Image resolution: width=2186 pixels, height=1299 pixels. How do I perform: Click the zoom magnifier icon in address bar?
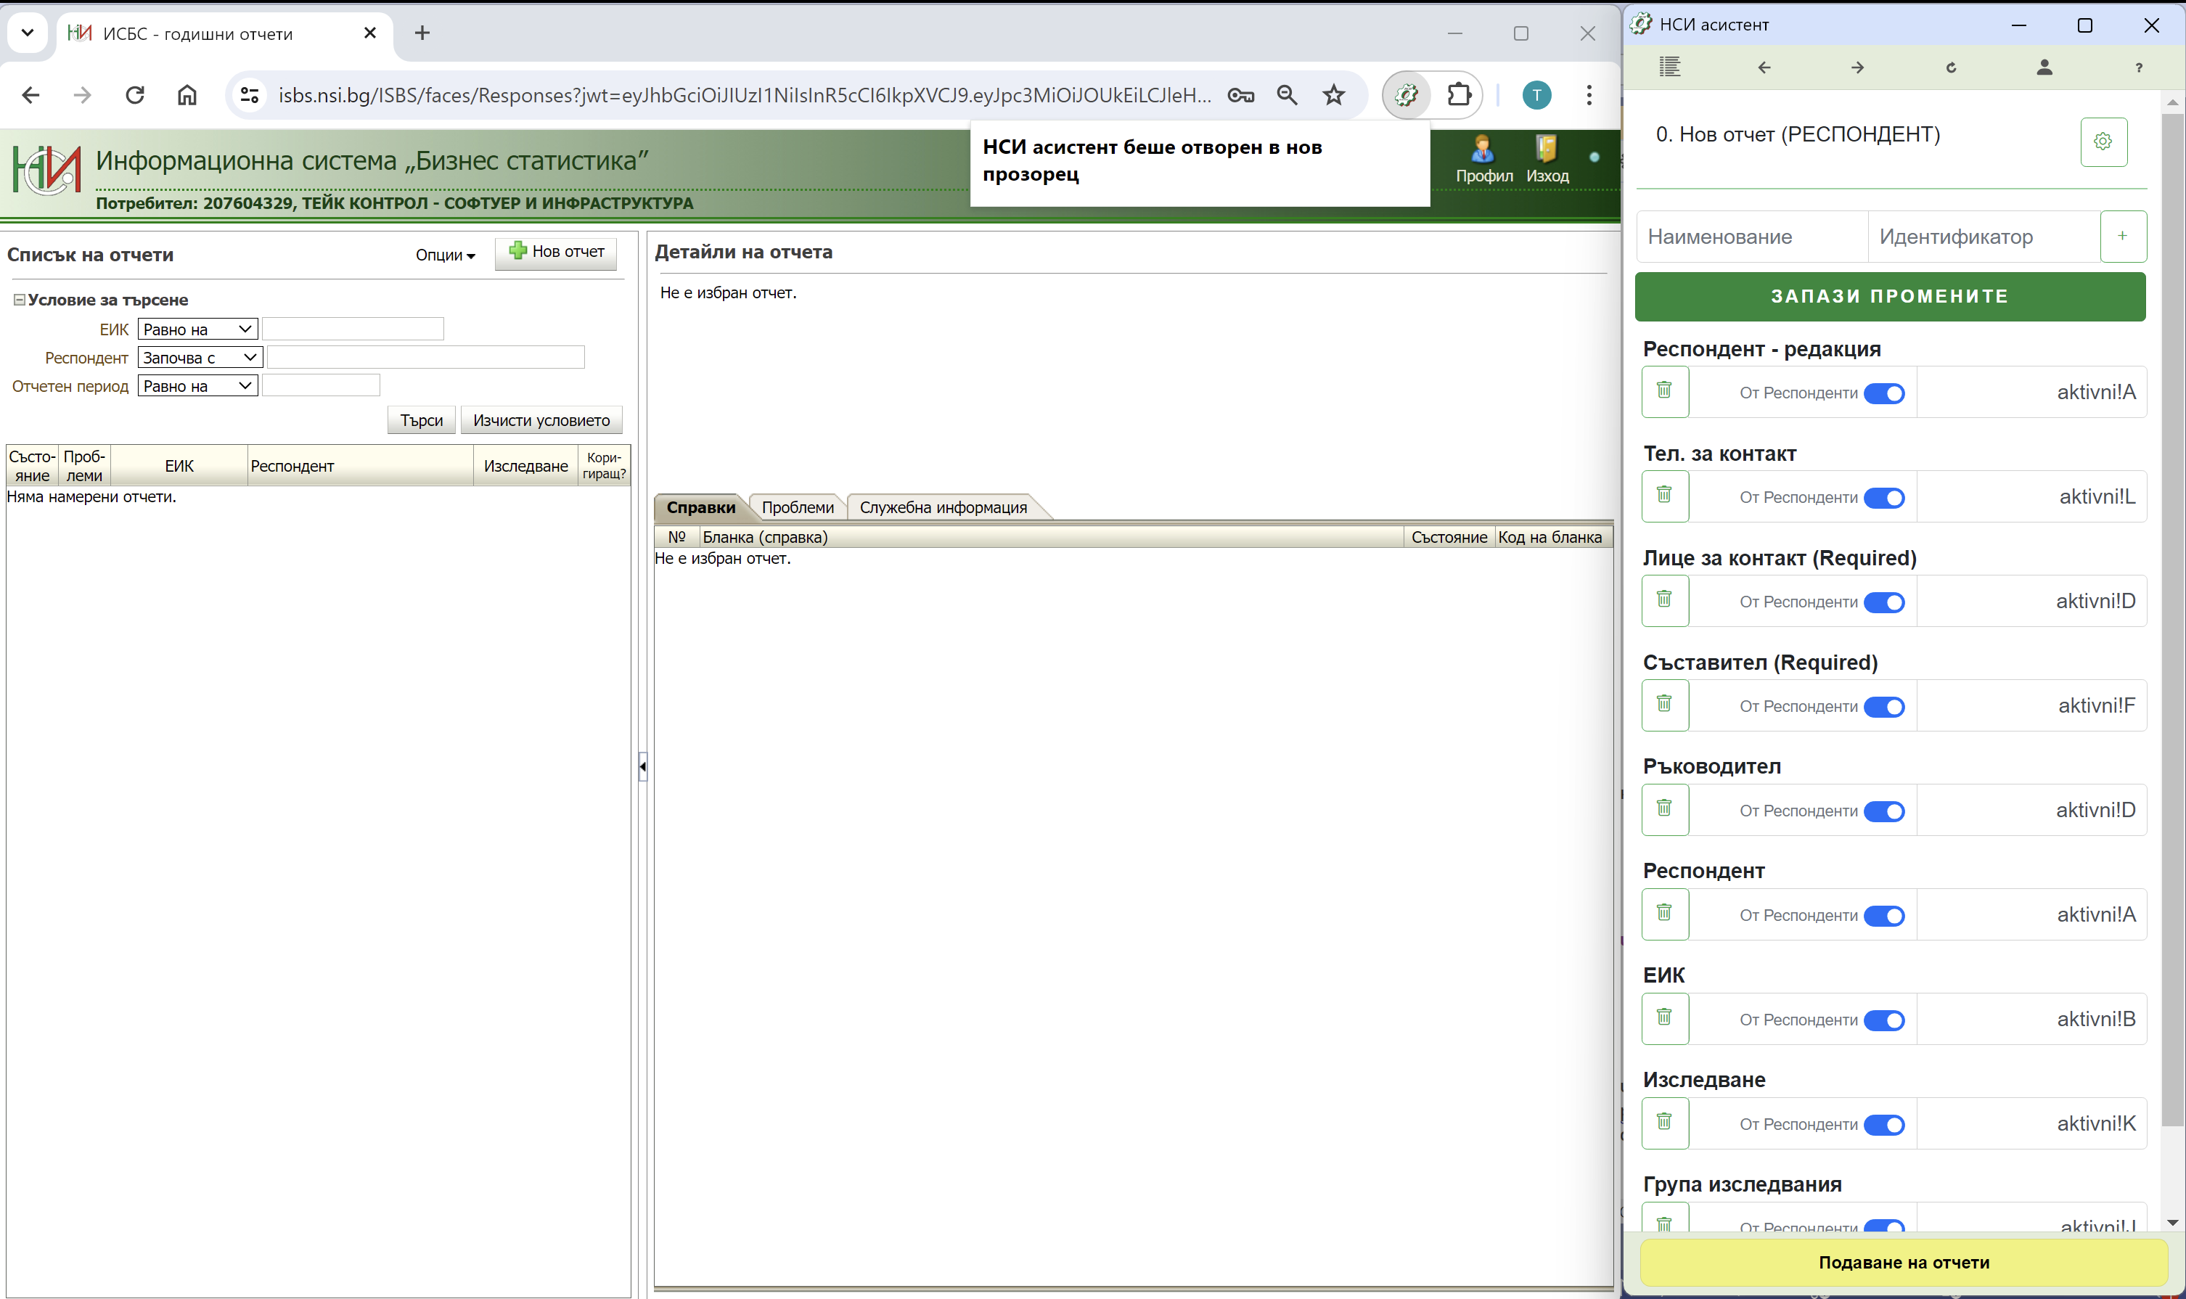[x=1287, y=94]
